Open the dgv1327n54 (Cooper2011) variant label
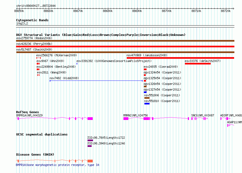The image size is (242, 173). [x=162, y=89]
